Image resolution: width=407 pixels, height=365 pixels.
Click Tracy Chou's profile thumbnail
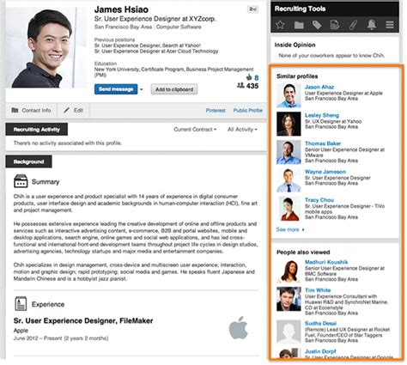(x=289, y=209)
